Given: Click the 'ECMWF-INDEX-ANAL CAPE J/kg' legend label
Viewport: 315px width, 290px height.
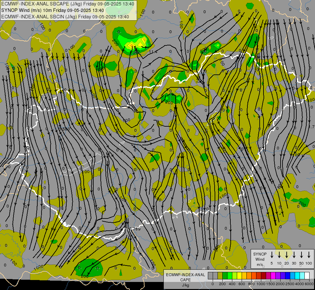Looking at the screenshot, I should [185, 280].
